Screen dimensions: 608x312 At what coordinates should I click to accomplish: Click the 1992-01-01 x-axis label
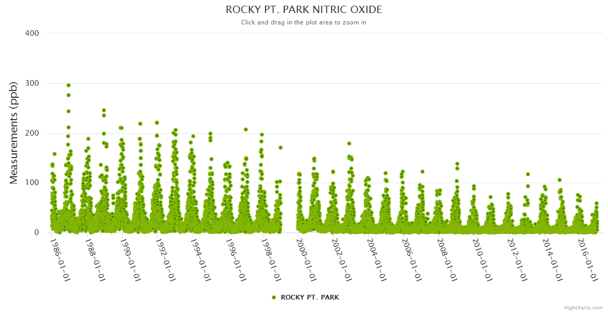tap(165, 260)
